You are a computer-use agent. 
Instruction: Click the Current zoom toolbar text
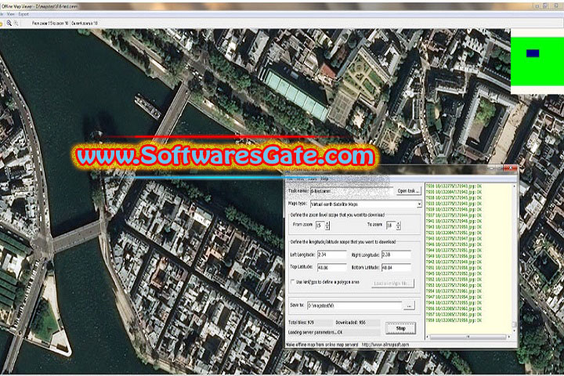[85, 23]
